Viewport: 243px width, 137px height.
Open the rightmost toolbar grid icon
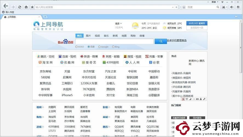[238, 7]
